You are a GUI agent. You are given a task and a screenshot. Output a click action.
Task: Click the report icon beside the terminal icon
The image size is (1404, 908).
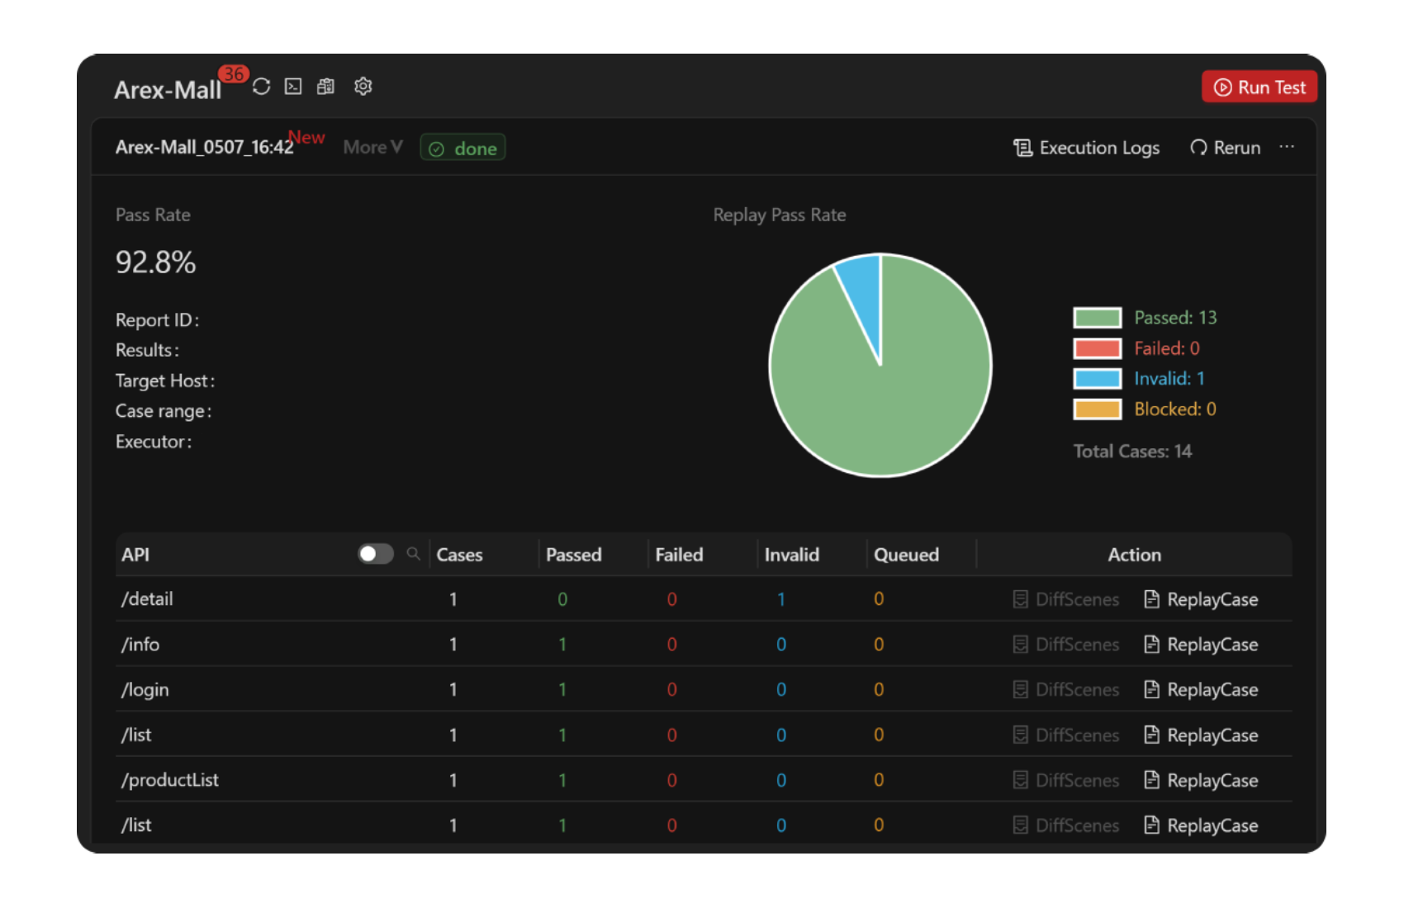(326, 87)
